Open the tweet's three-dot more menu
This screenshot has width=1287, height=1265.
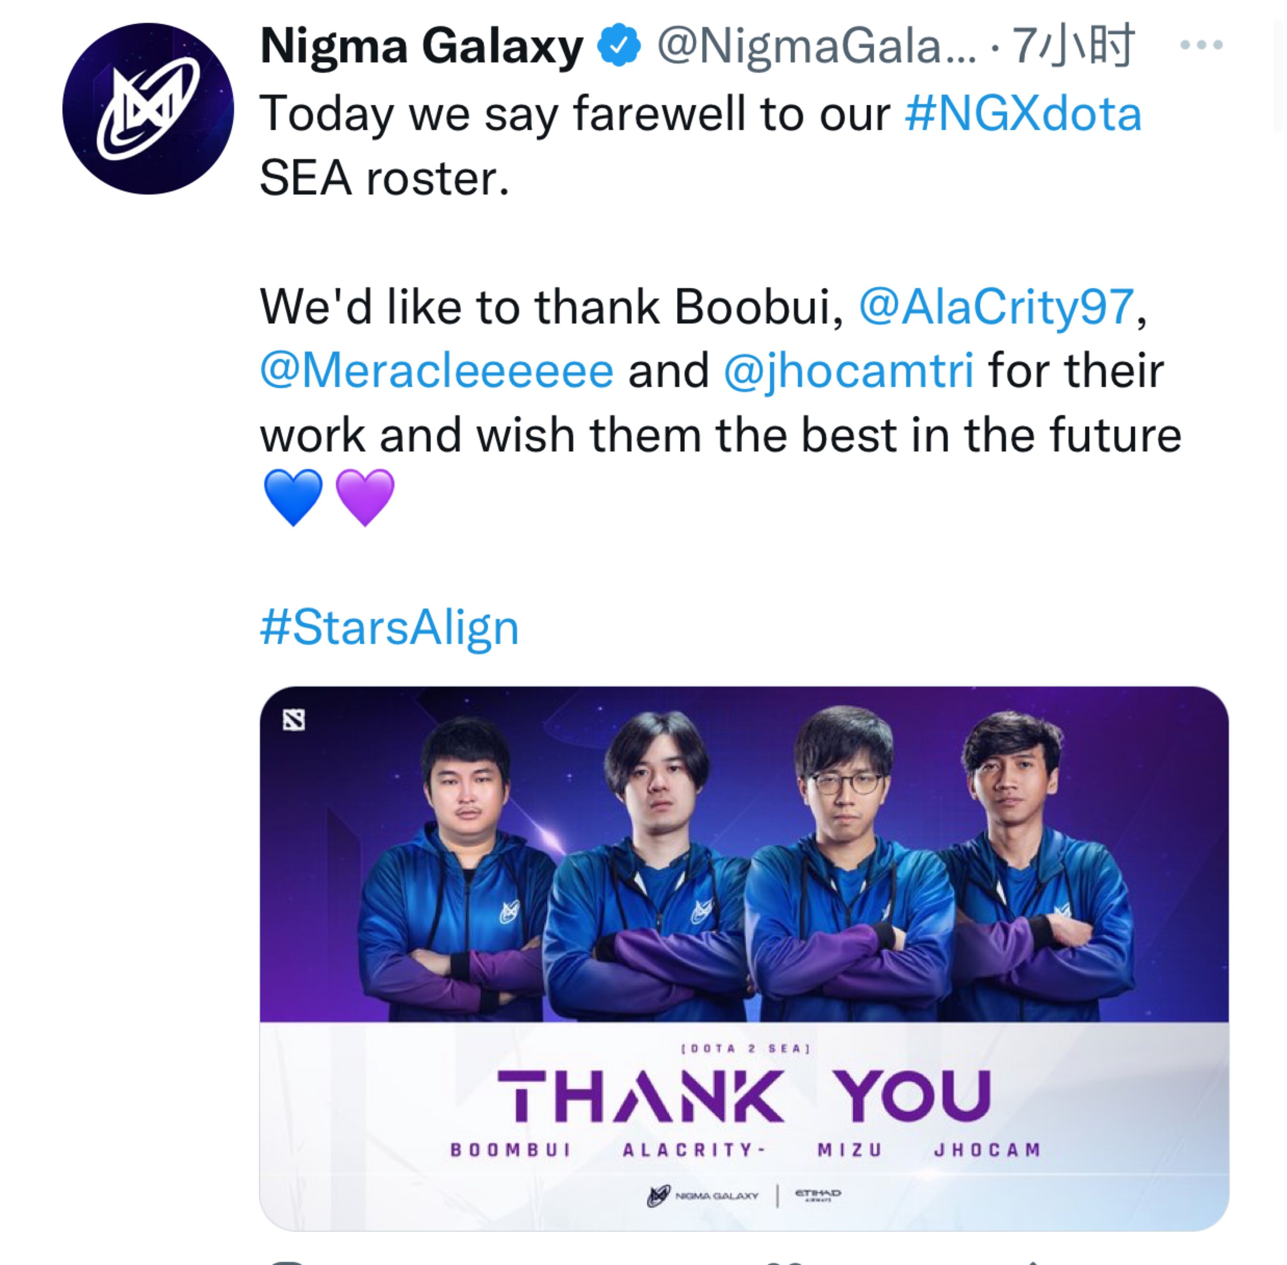1201,45
